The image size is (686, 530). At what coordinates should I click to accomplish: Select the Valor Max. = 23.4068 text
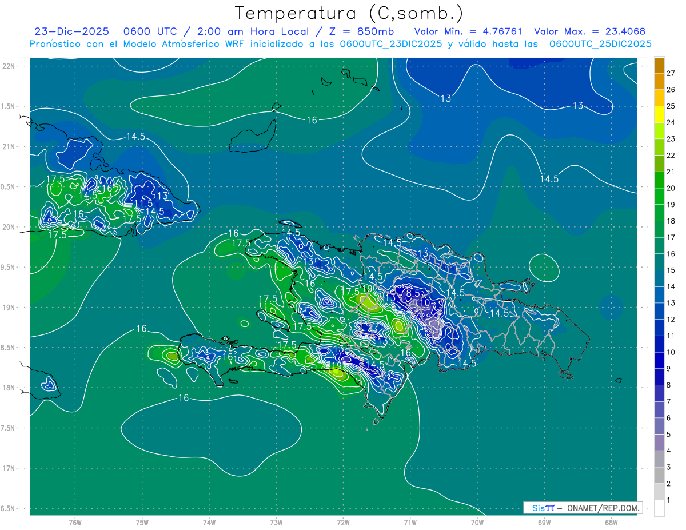coord(589,31)
